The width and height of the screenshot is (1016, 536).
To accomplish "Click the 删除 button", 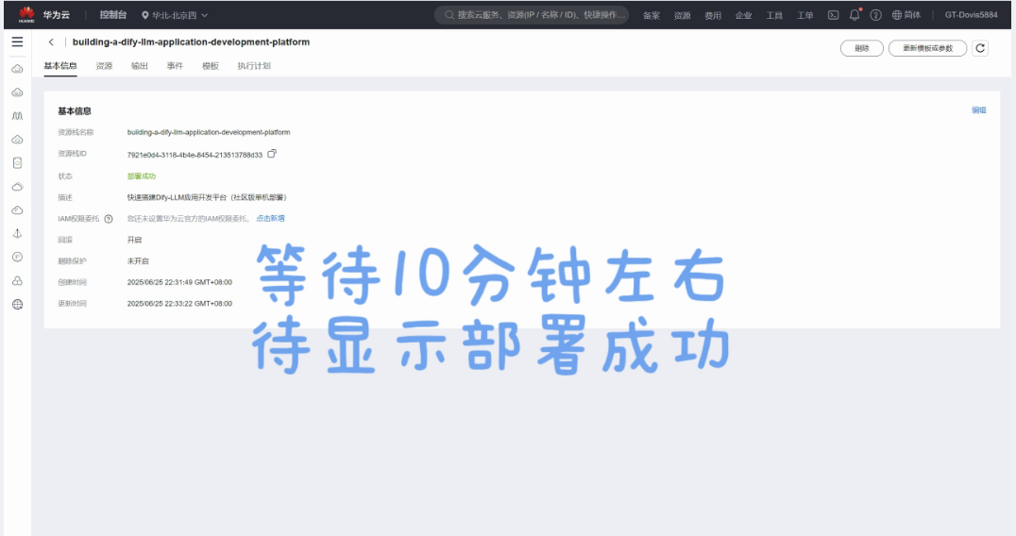I will click(x=861, y=48).
